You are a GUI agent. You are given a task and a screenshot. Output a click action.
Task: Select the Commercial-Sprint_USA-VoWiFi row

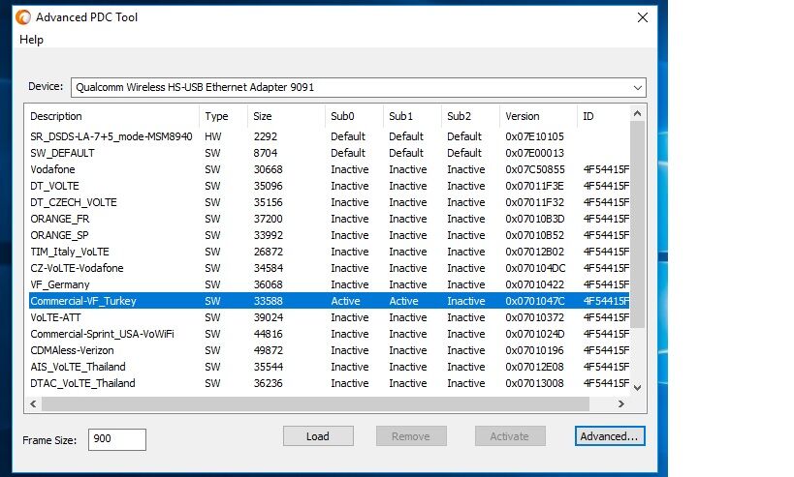(329, 334)
